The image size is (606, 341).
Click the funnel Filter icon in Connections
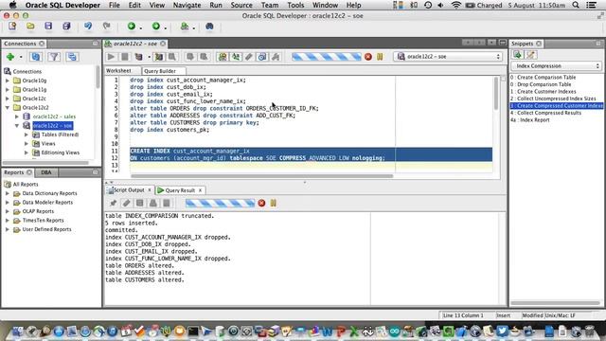54,57
